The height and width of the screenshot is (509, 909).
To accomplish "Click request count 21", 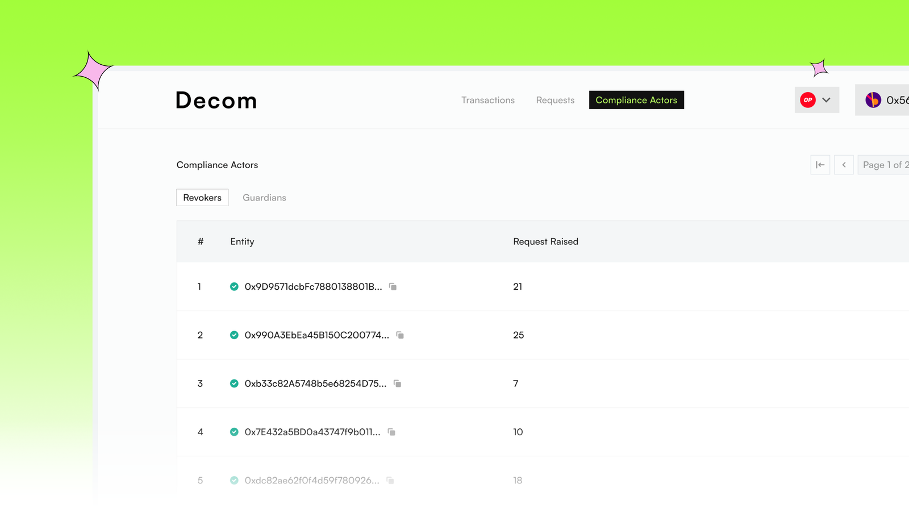I will tap(518, 287).
